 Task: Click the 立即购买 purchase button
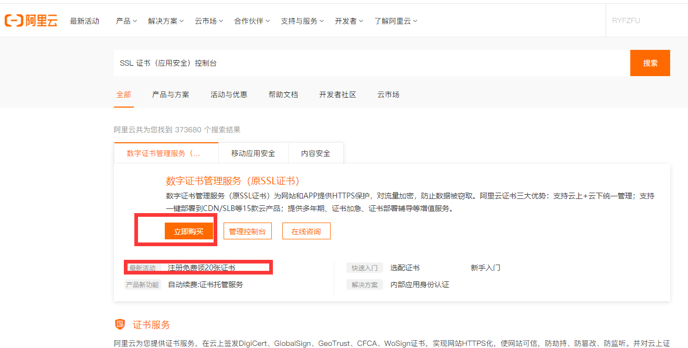189,230
